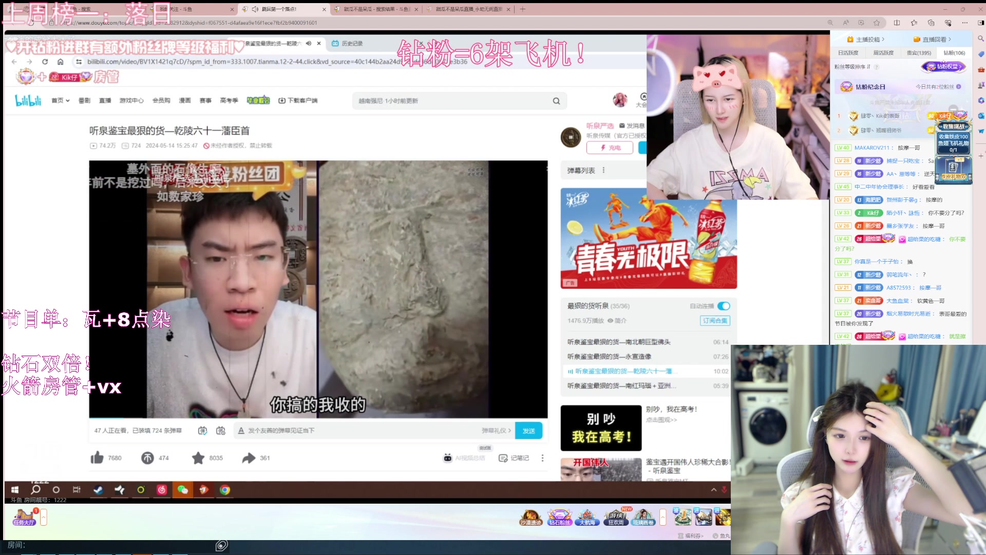Select playlist item 南红玛瑙+亚州
The image size is (986, 555).
click(648, 386)
